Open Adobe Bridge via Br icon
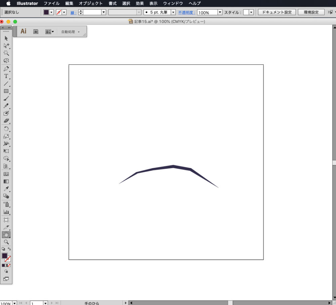This screenshot has height=305, width=336. 36,32
